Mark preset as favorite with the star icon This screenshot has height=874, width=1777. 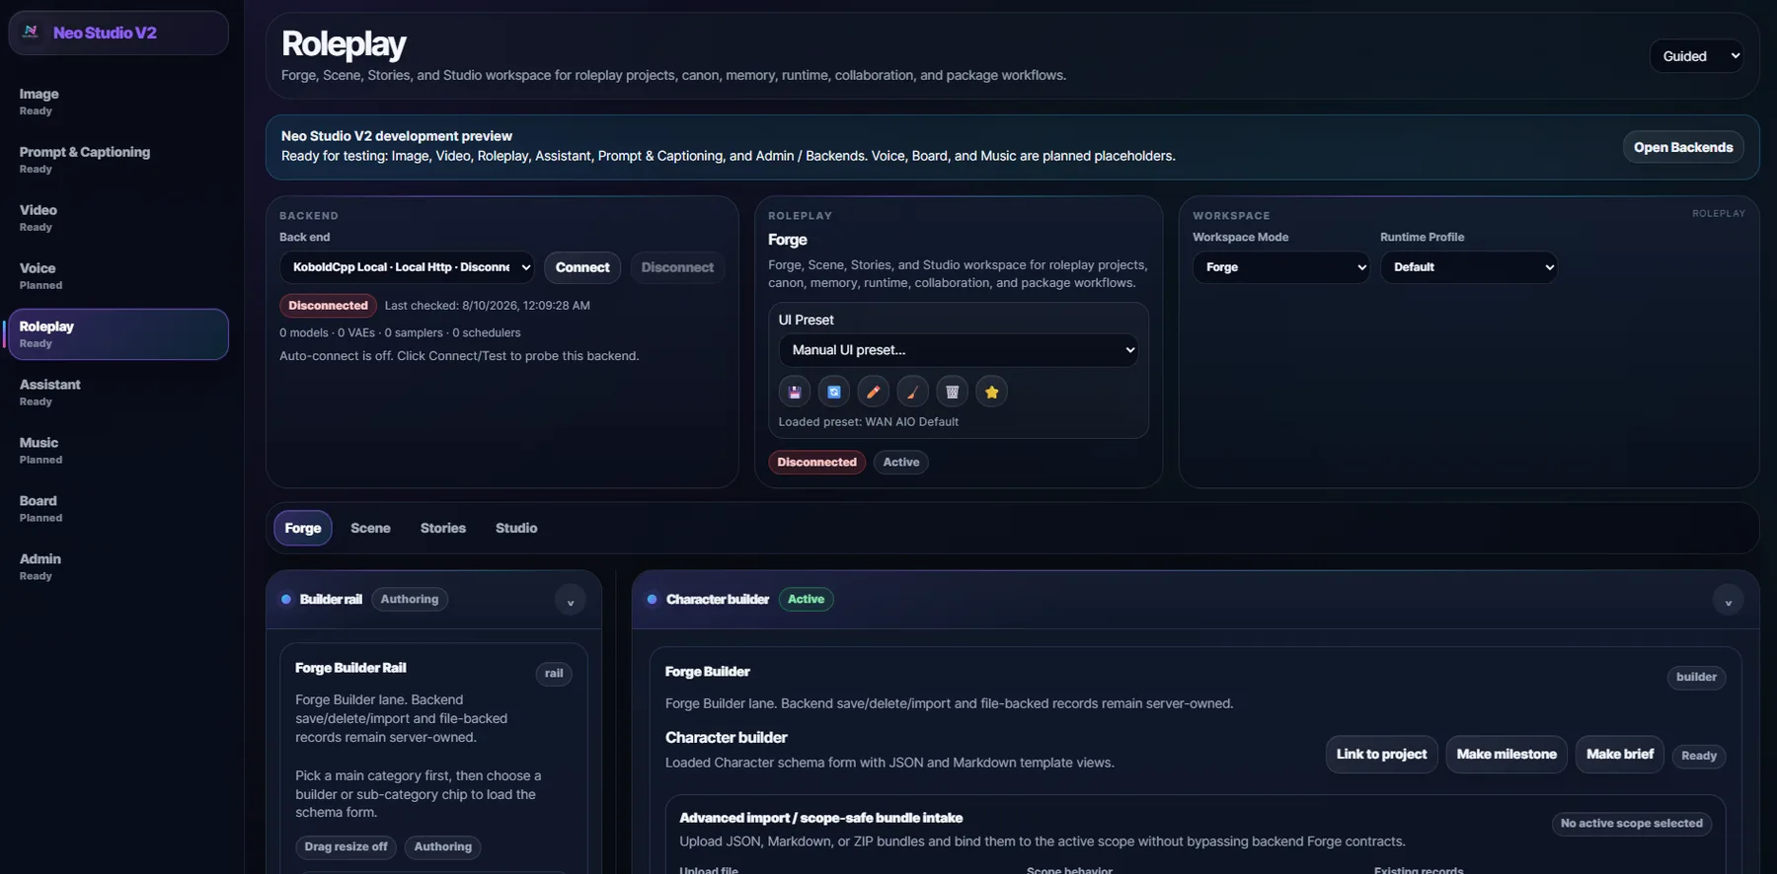tap(992, 392)
